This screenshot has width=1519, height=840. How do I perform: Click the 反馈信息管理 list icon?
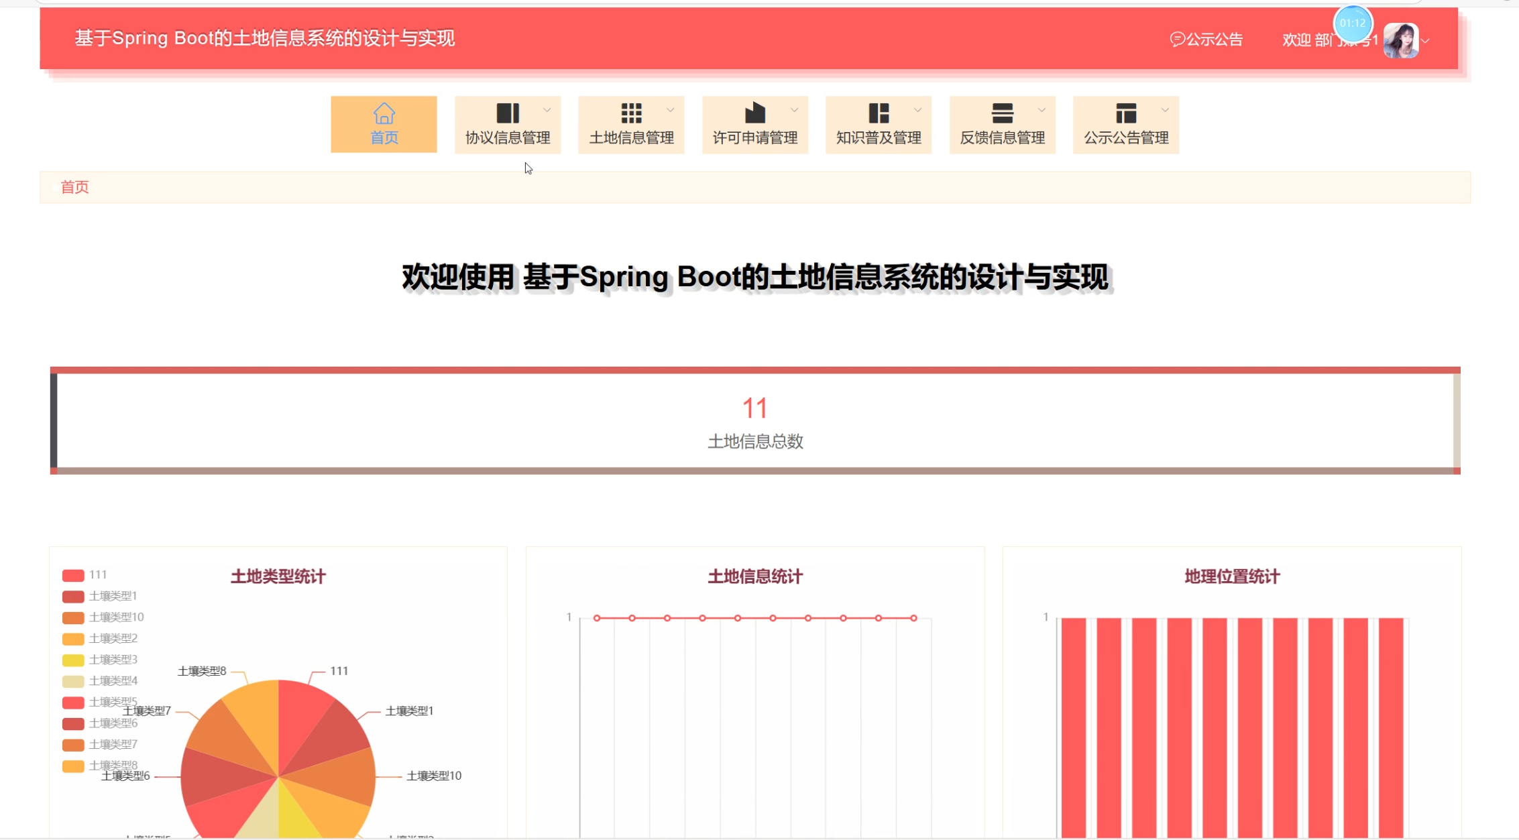(1002, 113)
